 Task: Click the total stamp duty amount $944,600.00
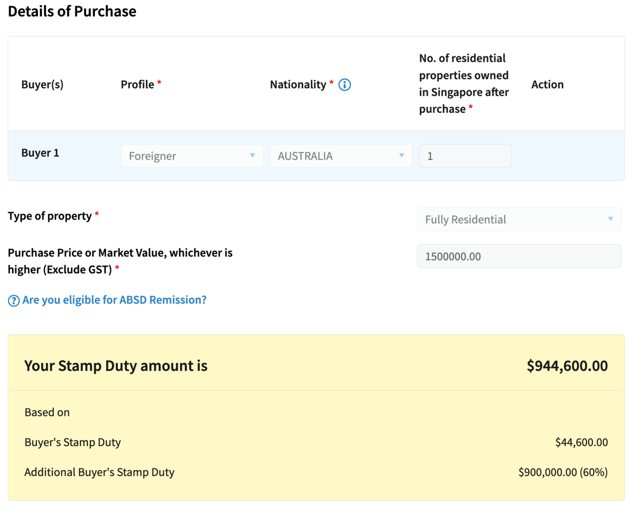coord(567,366)
